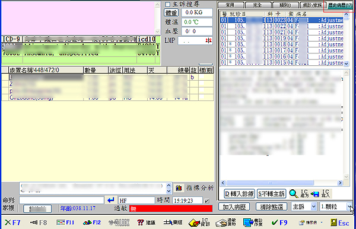Open the 1.顆粒 dropdown list
This screenshot has height=229, width=356.
tap(349, 206)
